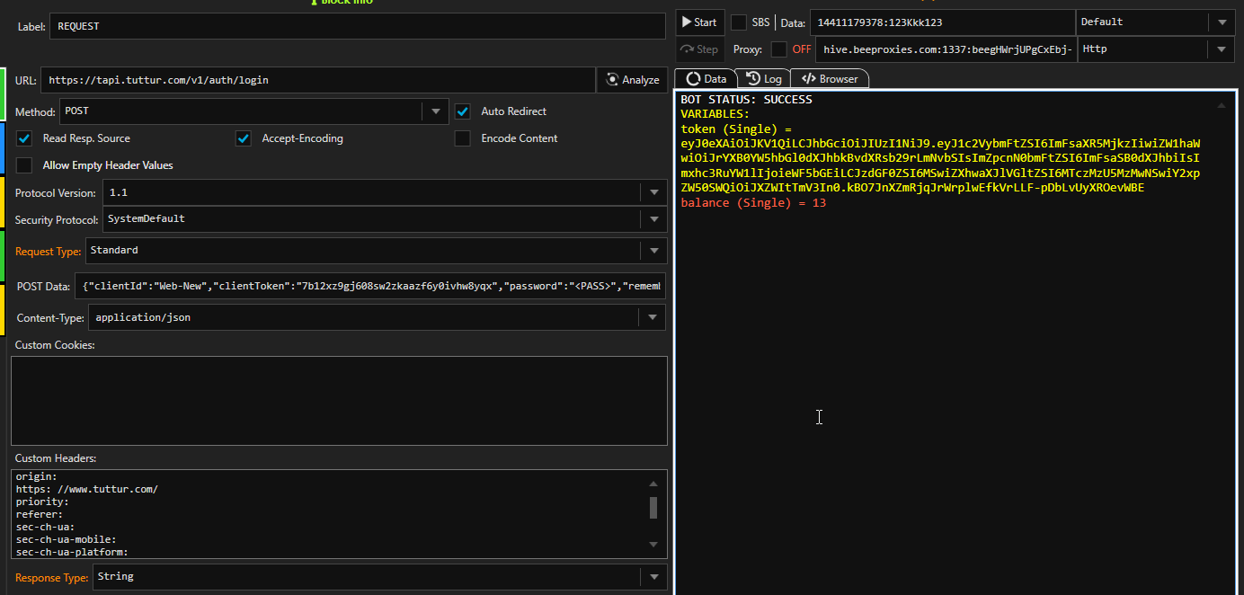1244x595 pixels.
Task: Switch to the Data tab
Action: [706, 79]
